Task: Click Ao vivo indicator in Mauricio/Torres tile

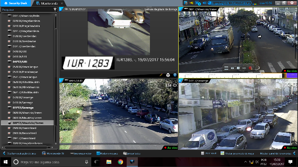Action: tap(290, 71)
